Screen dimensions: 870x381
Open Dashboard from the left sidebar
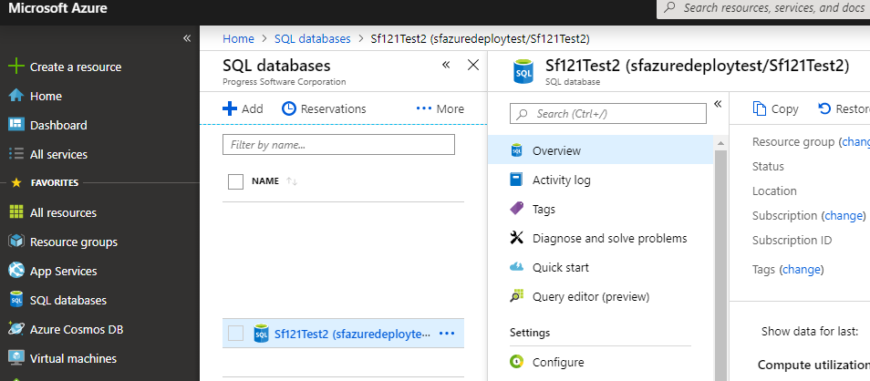[58, 125]
